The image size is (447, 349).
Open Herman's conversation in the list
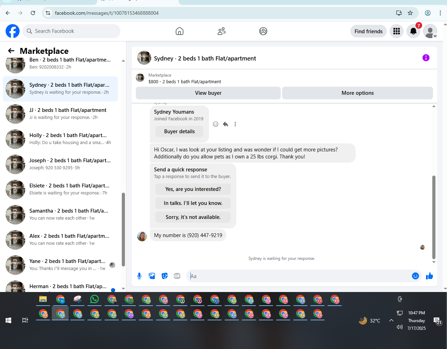[60, 285]
